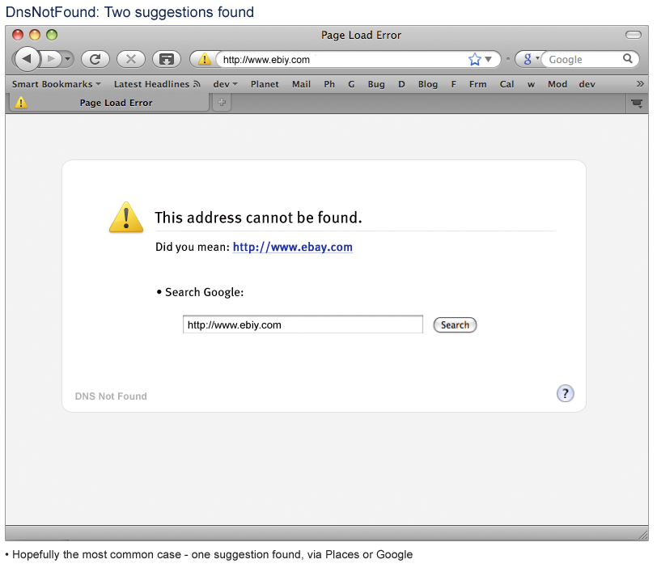This screenshot has height=568, width=657.
Task: Open the Google search engine selector
Action: (529, 59)
